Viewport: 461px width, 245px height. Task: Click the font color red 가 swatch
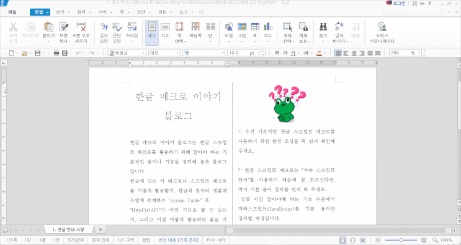coord(320,53)
